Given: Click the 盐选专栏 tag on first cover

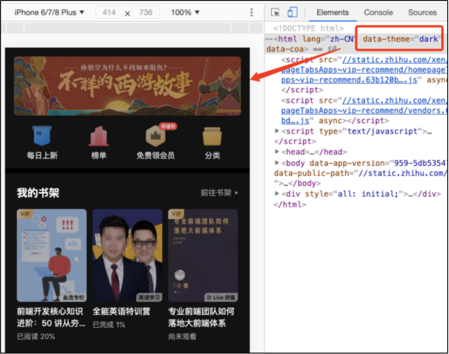Looking at the screenshot, I should (x=73, y=298).
